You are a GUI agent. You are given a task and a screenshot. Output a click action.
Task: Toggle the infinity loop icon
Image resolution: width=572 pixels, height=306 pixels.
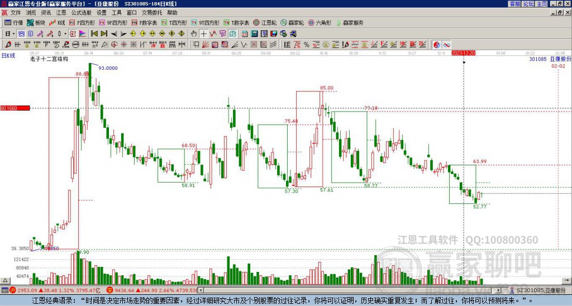coord(446,45)
